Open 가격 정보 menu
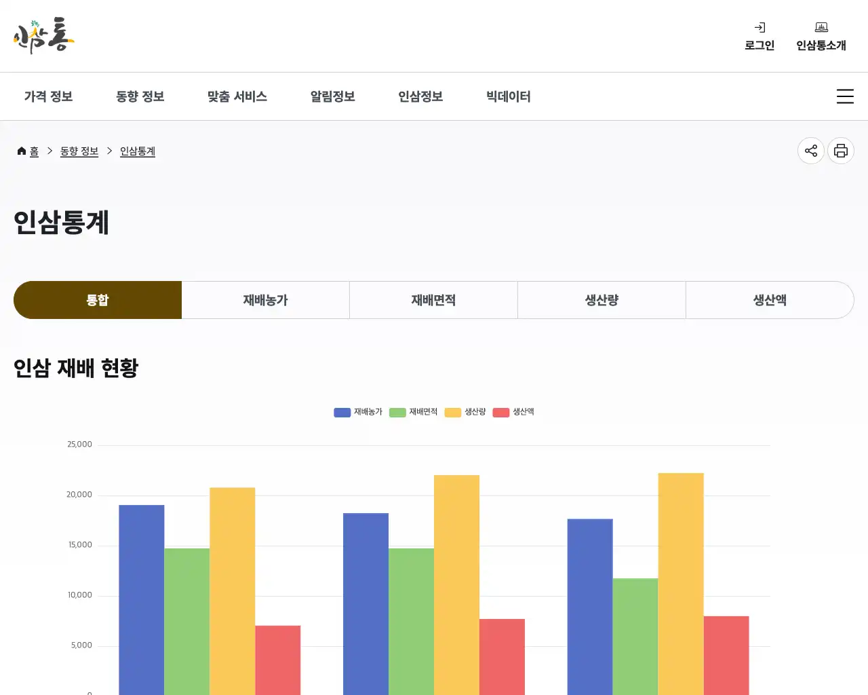 point(48,96)
